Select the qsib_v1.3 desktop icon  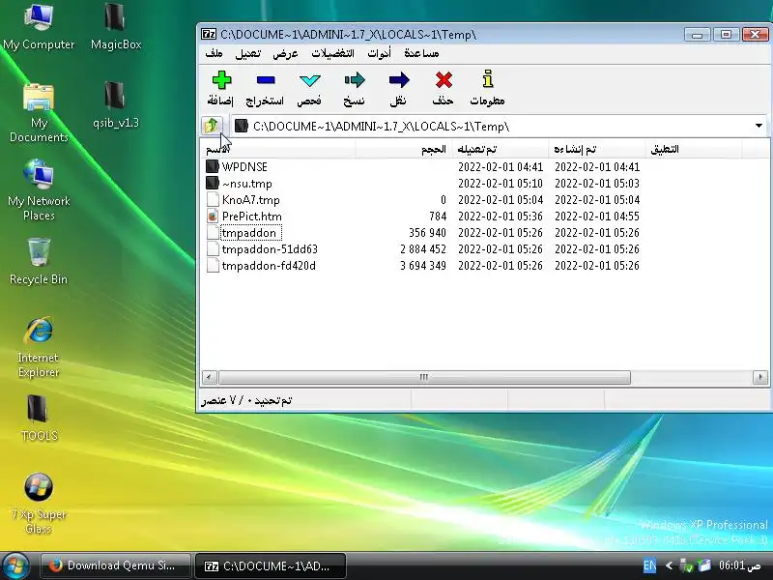(x=115, y=104)
